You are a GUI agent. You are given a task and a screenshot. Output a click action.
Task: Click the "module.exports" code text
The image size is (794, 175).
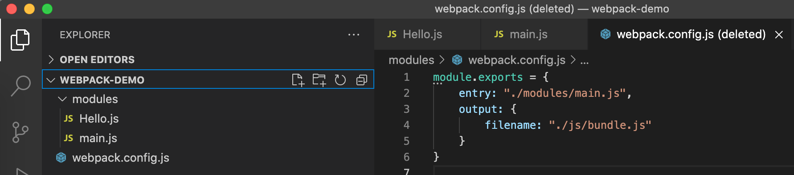click(x=478, y=77)
